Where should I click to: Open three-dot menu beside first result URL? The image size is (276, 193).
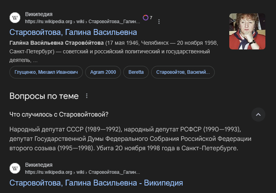(159, 22)
